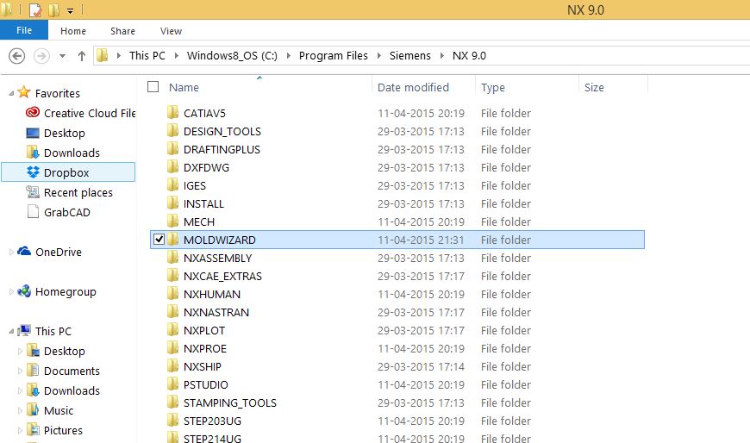Expand Documents under This PC
The image size is (750, 443).
(x=20, y=371)
